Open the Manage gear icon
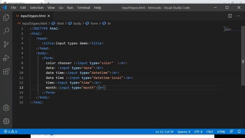The width and height of the screenshot is (245, 138). click(x=6, y=121)
